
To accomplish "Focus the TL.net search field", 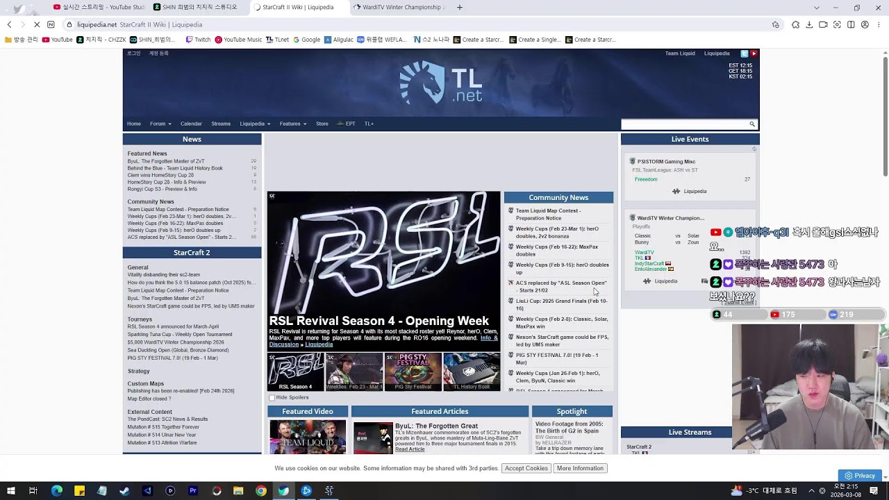I will (684, 124).
